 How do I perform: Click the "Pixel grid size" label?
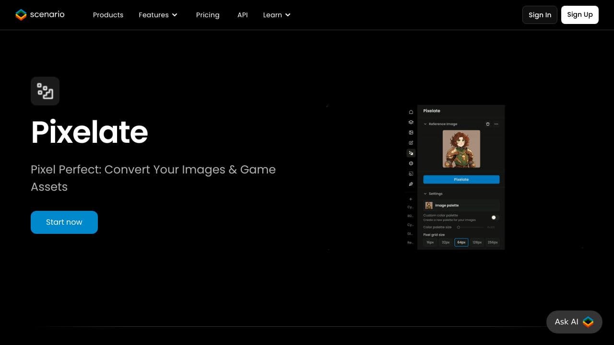(434, 235)
